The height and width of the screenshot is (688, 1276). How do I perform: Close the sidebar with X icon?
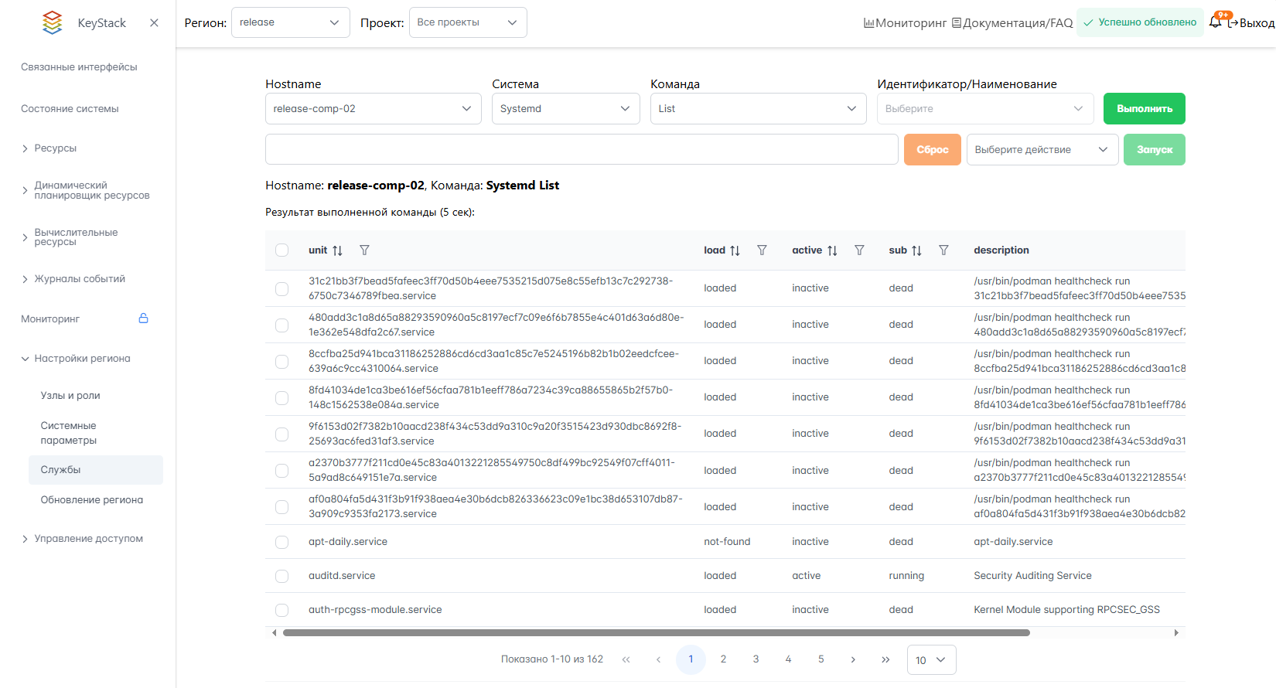click(x=154, y=23)
